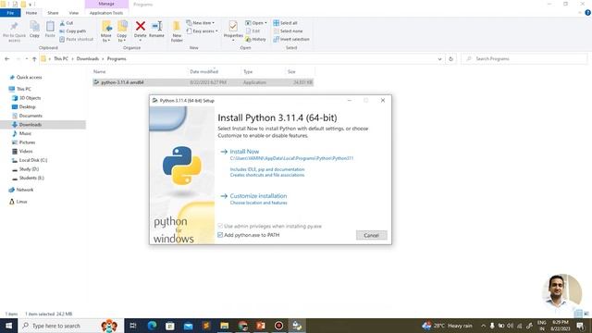The width and height of the screenshot is (592, 333).
Task: Choose Customize installation option
Action: pyautogui.click(x=258, y=196)
